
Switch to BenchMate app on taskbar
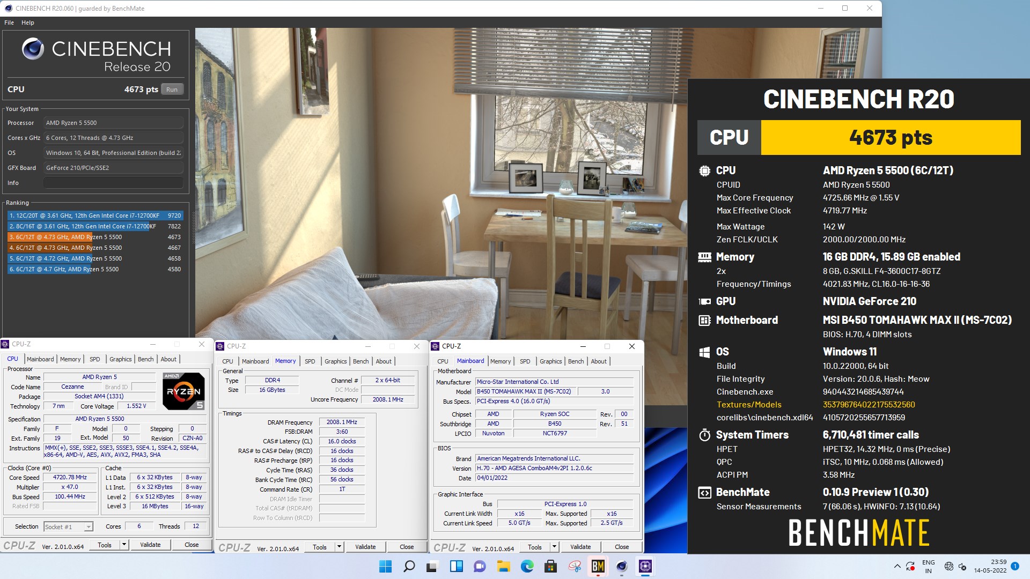598,566
